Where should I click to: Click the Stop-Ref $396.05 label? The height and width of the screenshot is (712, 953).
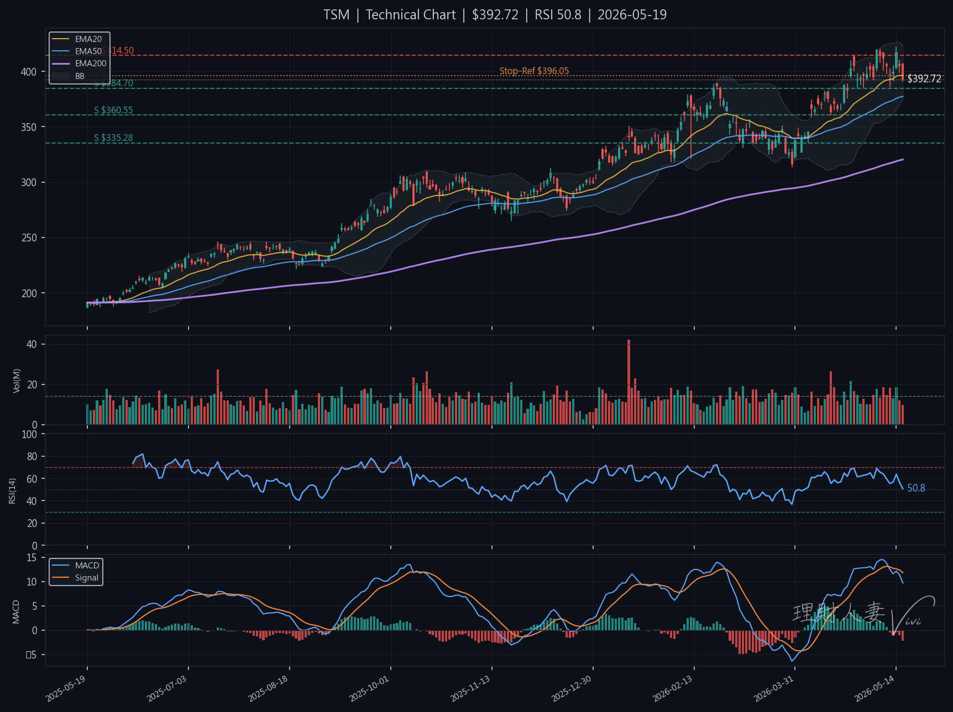click(x=534, y=71)
